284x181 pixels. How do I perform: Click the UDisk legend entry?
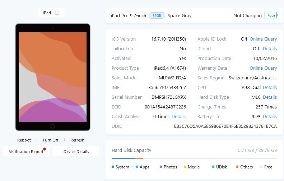point(219,167)
